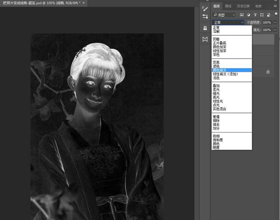Switch to the 路径 panel tab
The height and width of the screenshot is (220, 280).
[x=228, y=6]
